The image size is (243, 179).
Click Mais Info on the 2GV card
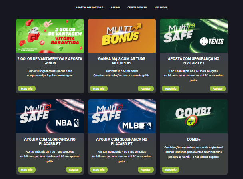point(27,88)
